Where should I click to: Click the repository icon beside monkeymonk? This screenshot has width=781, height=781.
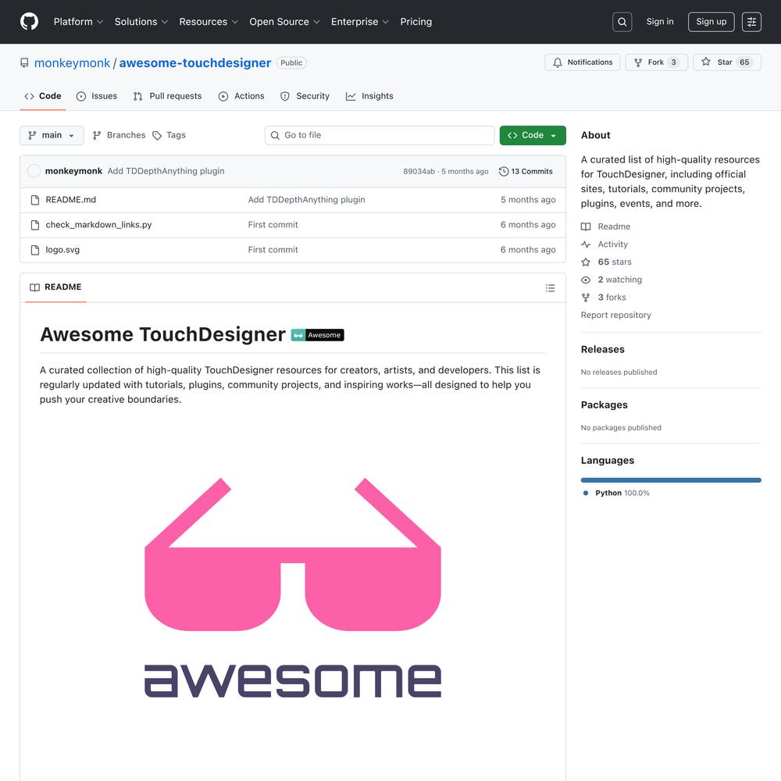tap(24, 62)
